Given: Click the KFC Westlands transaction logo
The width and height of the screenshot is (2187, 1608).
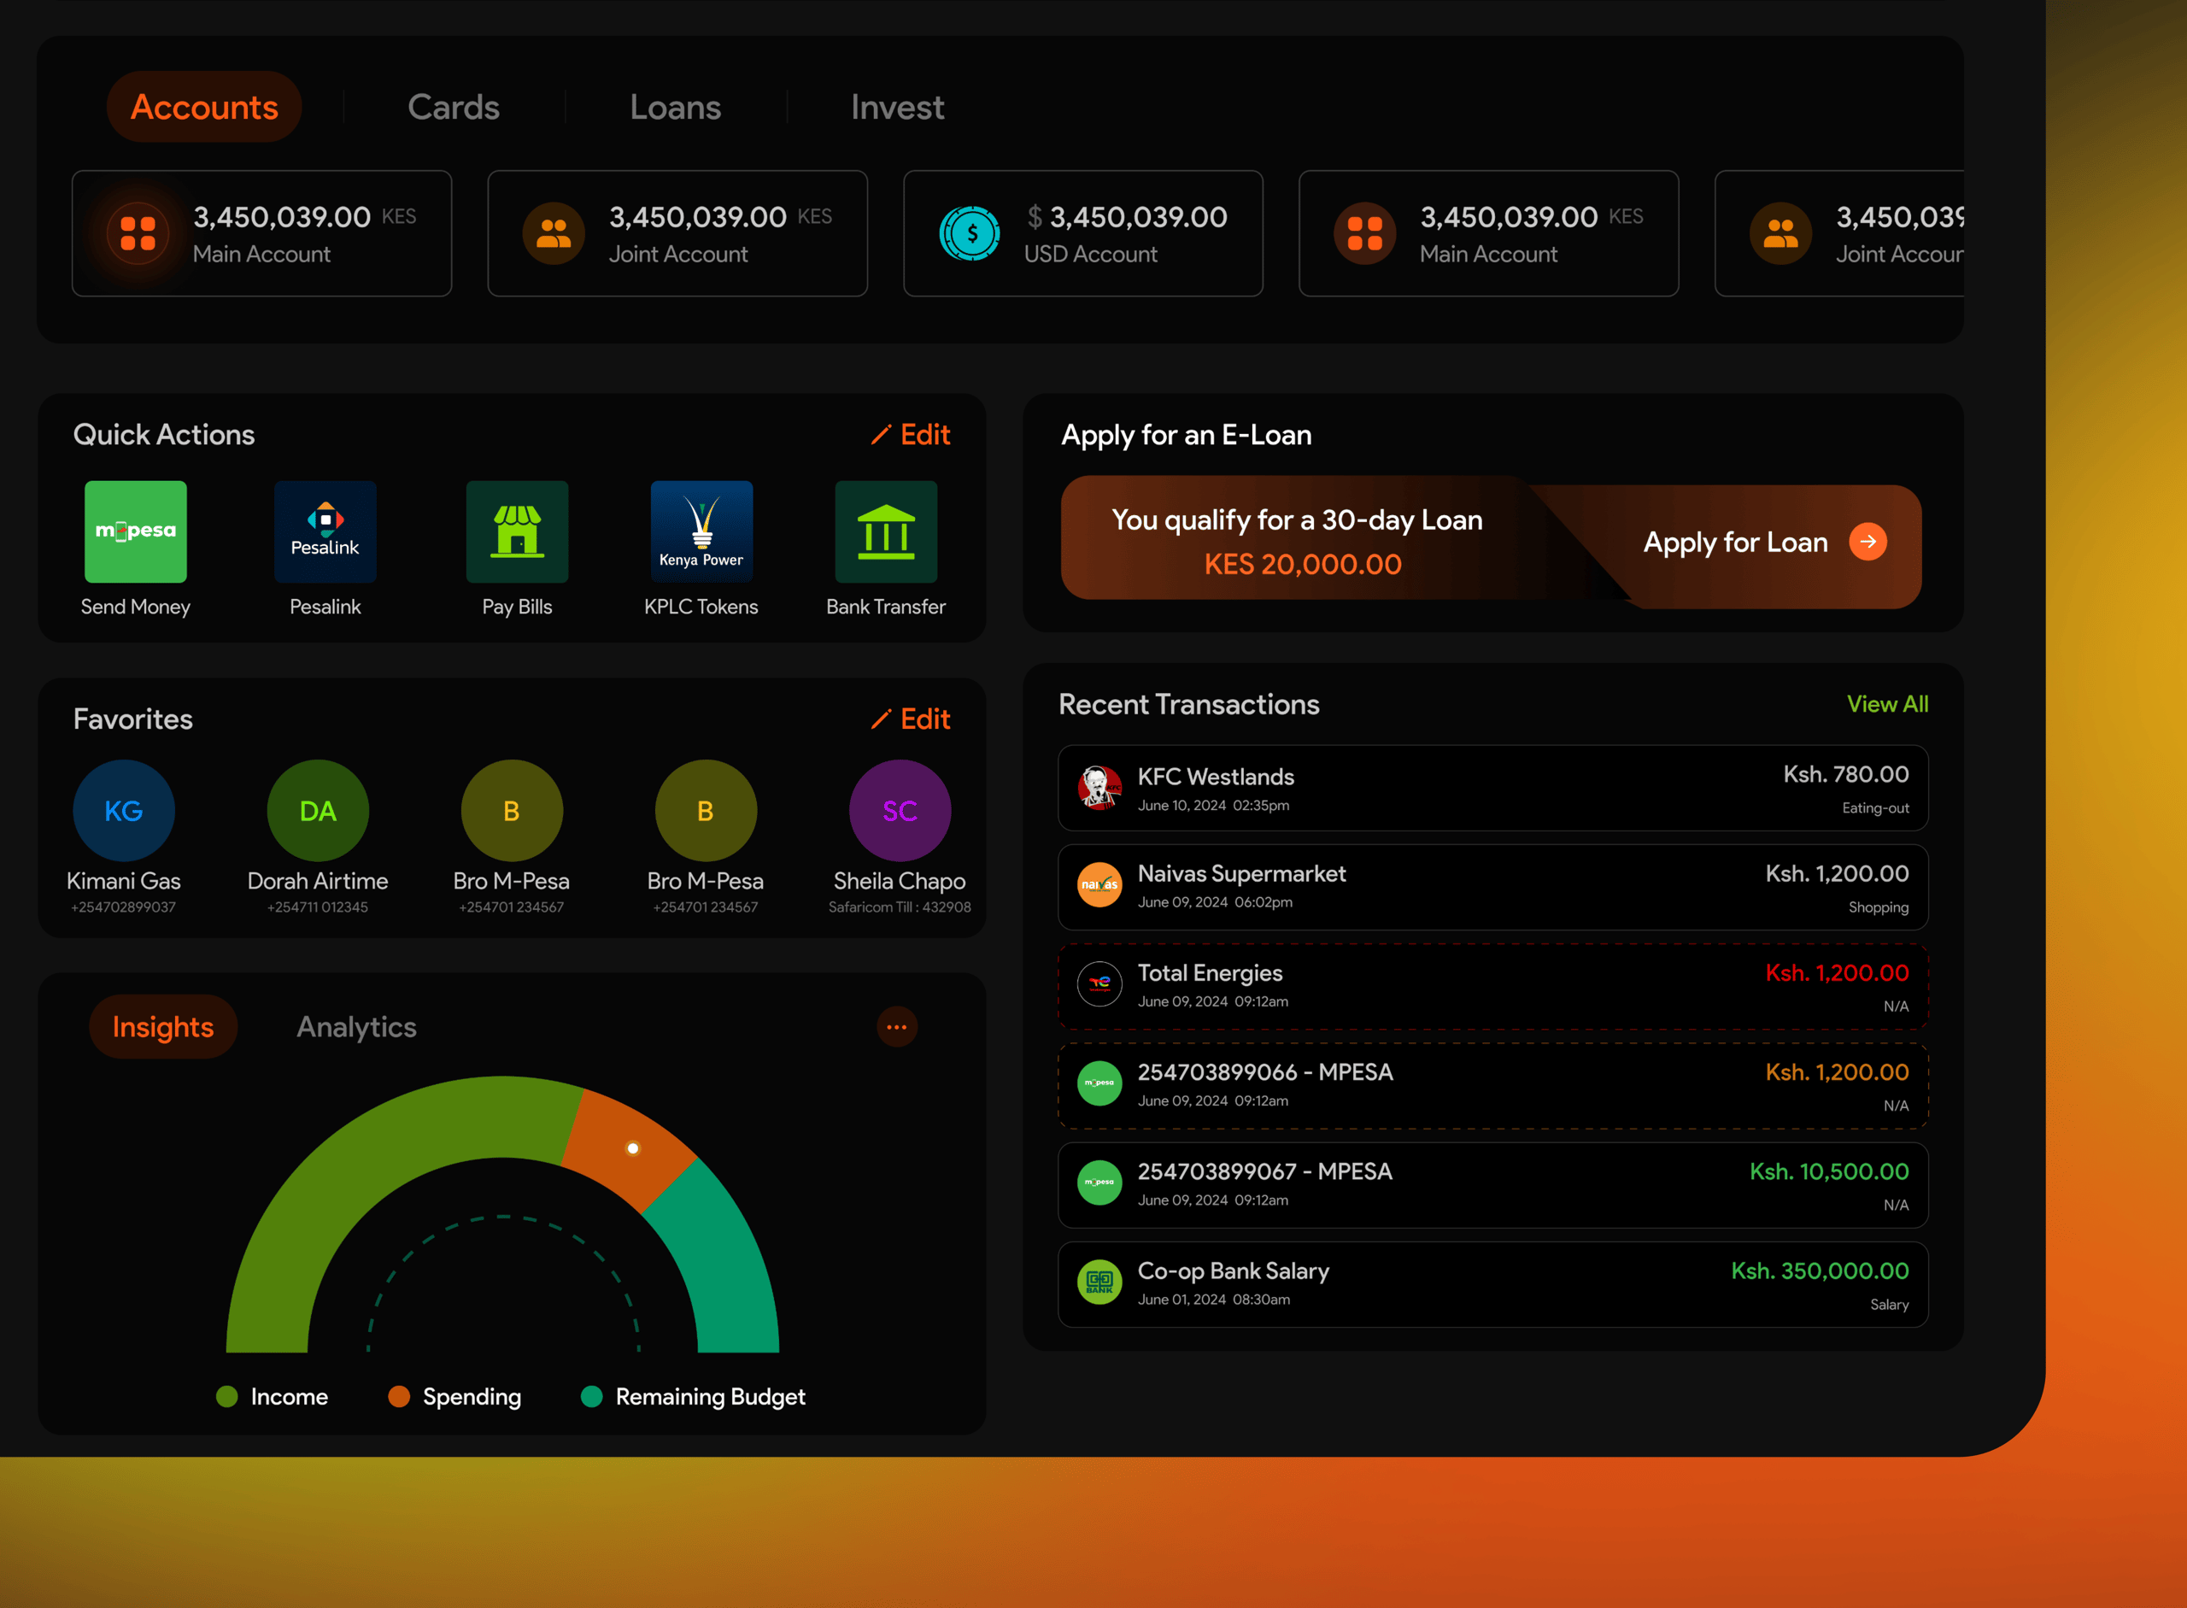Looking at the screenshot, I should pos(1099,789).
